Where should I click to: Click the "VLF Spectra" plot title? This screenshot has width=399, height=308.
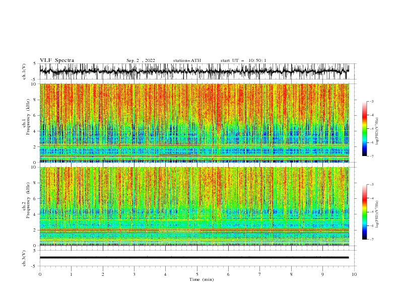57,60
